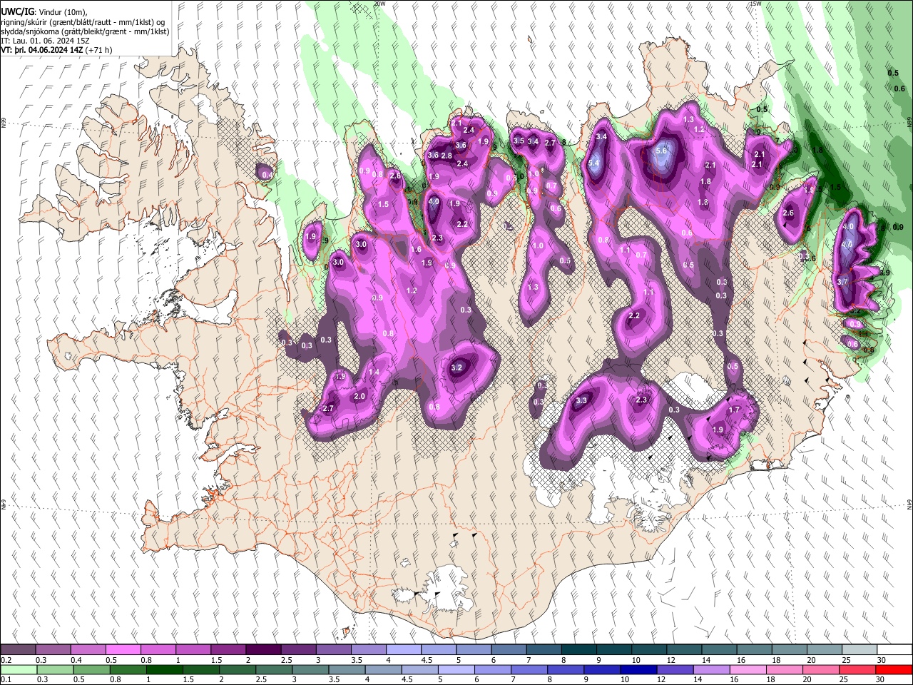913x685 pixels.
Task: Click the valid time 'VT: þri. 04.06.2024 14Z'
Action: tap(41, 51)
